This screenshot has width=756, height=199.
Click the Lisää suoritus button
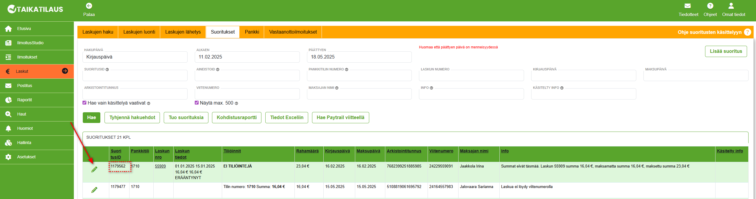click(726, 51)
